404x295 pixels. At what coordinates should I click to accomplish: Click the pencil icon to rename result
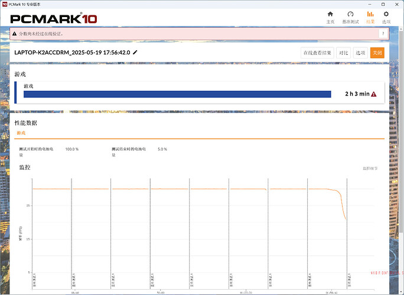[135, 53]
